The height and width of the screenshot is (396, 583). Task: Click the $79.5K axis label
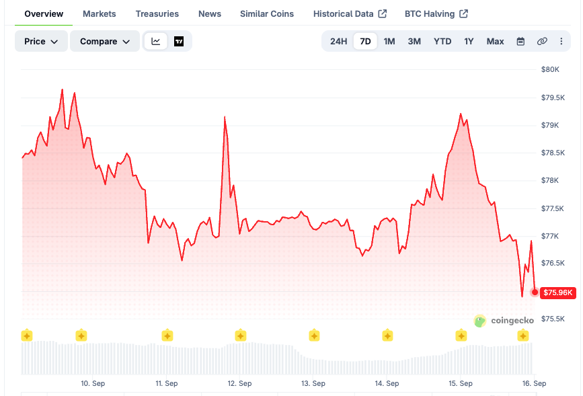pyautogui.click(x=553, y=97)
